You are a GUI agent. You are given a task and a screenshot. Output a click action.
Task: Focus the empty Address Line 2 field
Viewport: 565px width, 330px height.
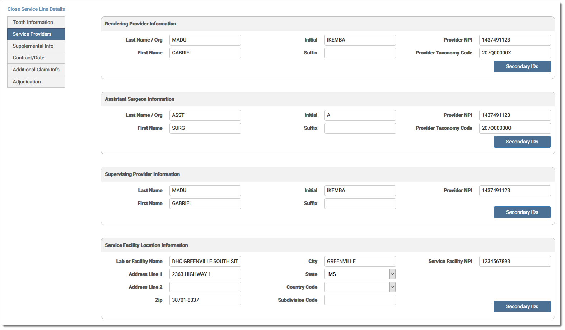tap(205, 287)
